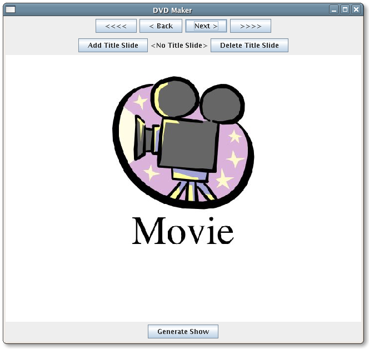Screen dimensions: 369x349
Task: Jump to the last slide with >>>>
Action: [251, 26]
